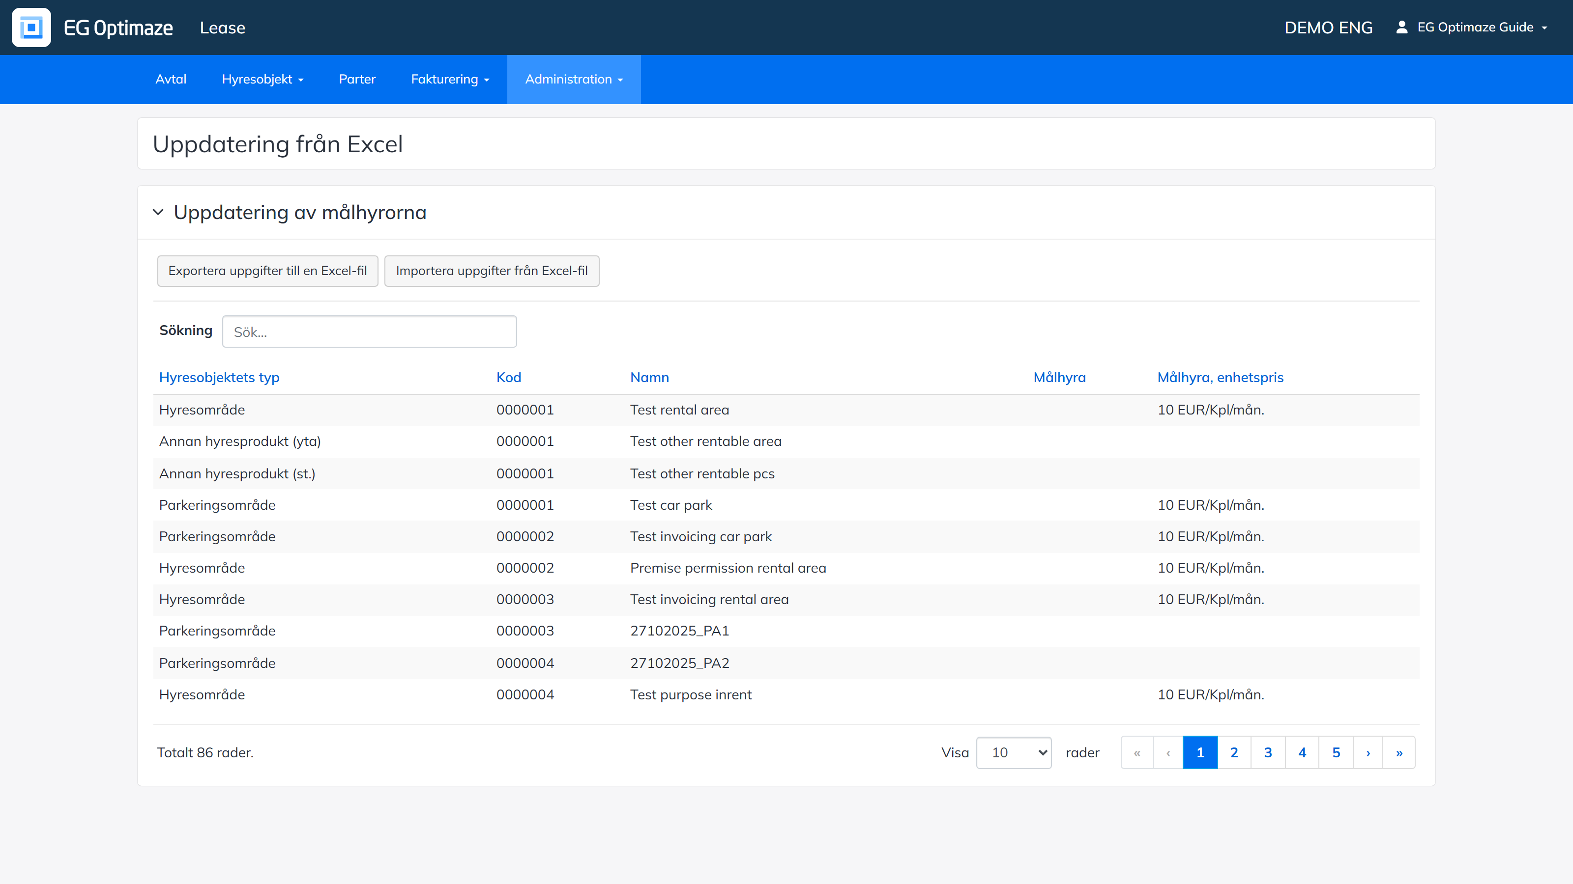Click Exportera uppgifter till en Excel-fil
Image resolution: width=1573 pixels, height=884 pixels.
(267, 271)
